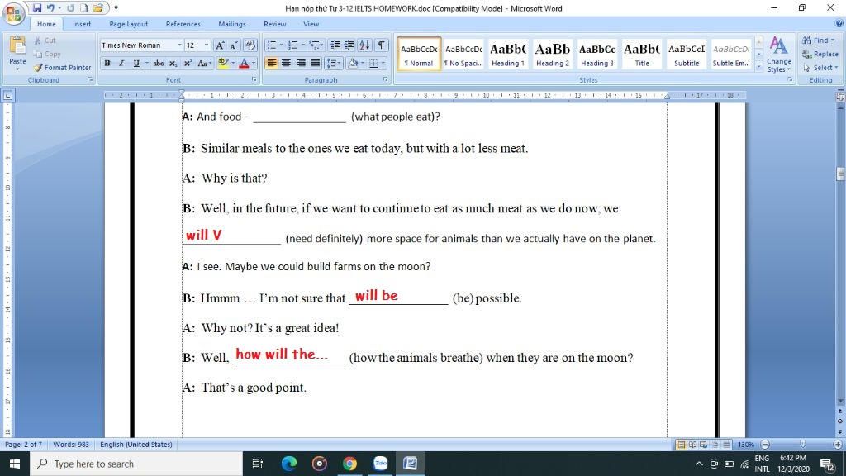Open the References tab
This screenshot has height=476, width=846.
pos(183,24)
